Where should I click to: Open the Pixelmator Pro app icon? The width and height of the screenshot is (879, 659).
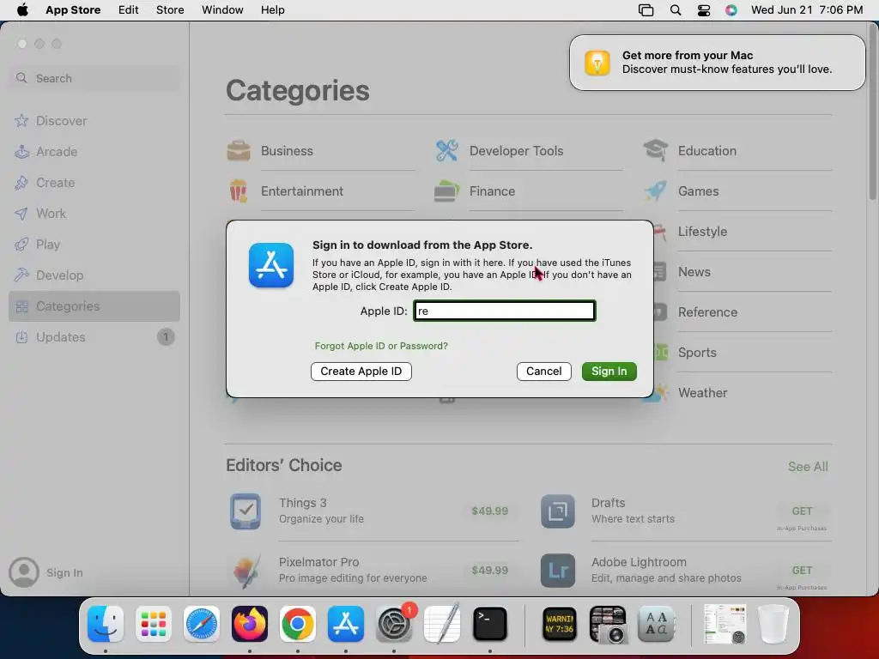[246, 571]
